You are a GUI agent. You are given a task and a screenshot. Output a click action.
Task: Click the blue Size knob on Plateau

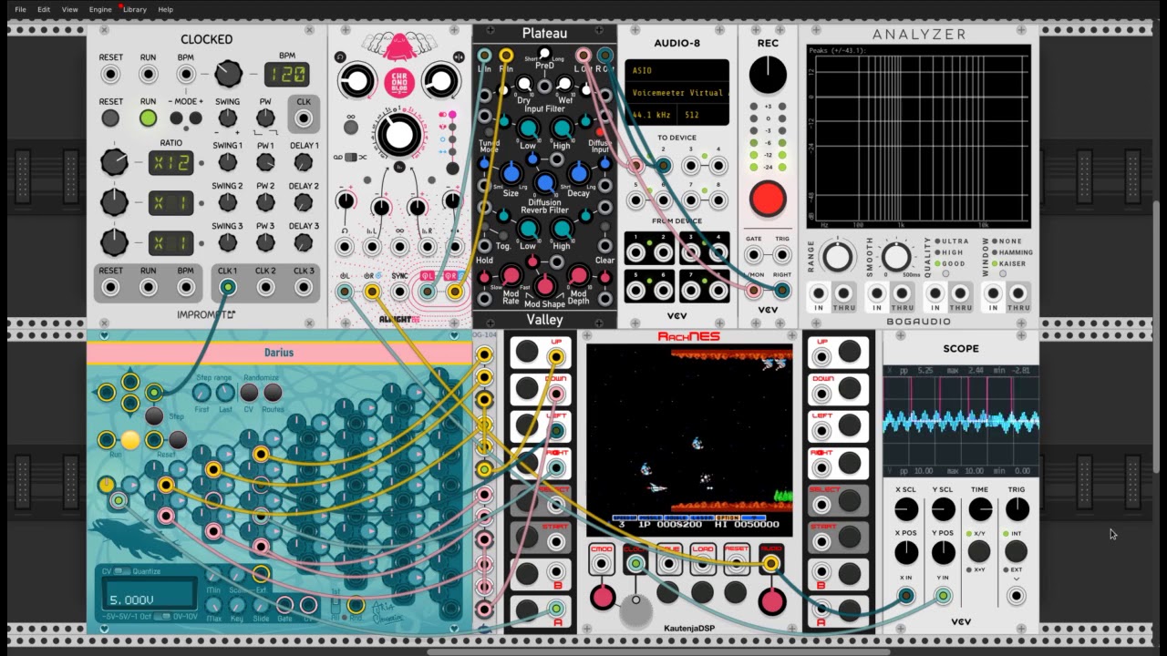[511, 173]
